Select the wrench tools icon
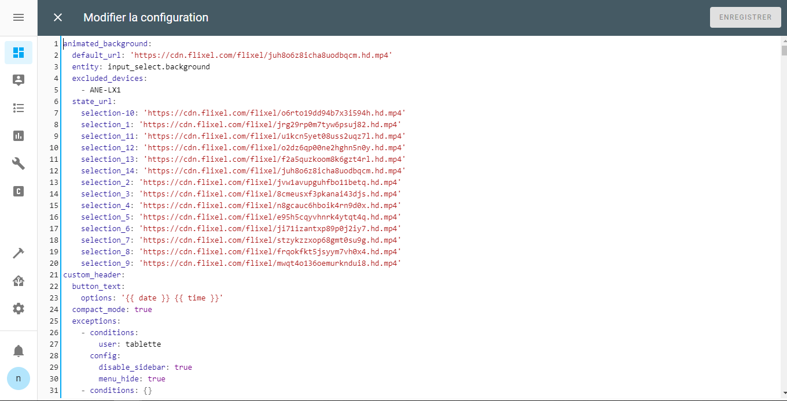787x401 pixels. (x=18, y=164)
